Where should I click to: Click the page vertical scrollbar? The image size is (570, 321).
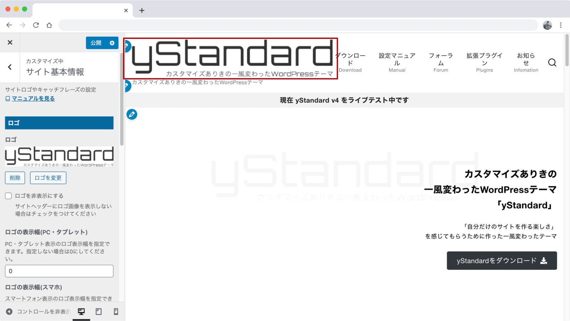coord(567,50)
